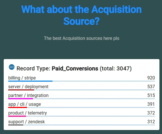Click the blue billing / stripe bar
162x134 pixels.
pos(30,81)
